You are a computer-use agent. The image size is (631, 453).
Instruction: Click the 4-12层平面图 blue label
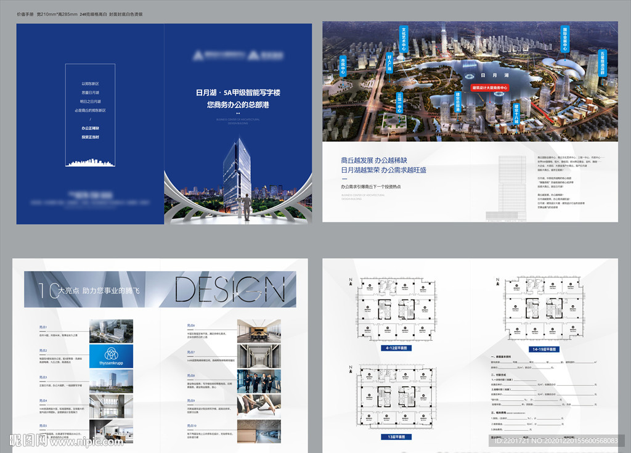396,348
